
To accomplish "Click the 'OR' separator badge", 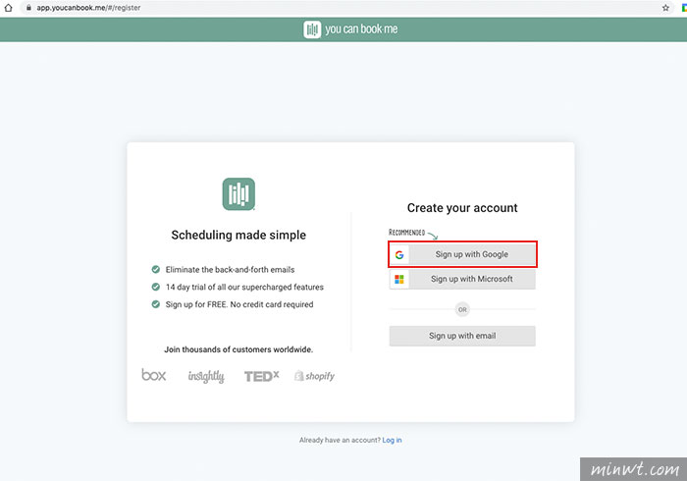I will 462,310.
